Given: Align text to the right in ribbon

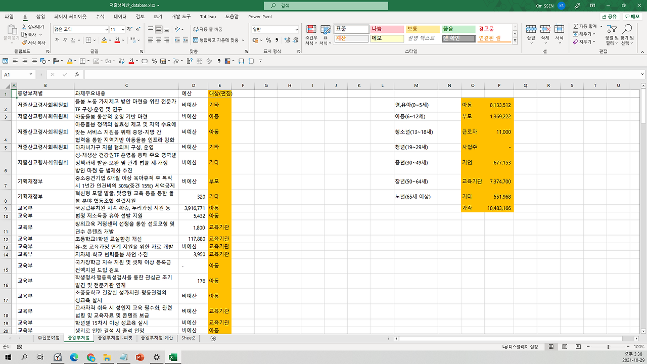Looking at the screenshot, I should click(167, 40).
